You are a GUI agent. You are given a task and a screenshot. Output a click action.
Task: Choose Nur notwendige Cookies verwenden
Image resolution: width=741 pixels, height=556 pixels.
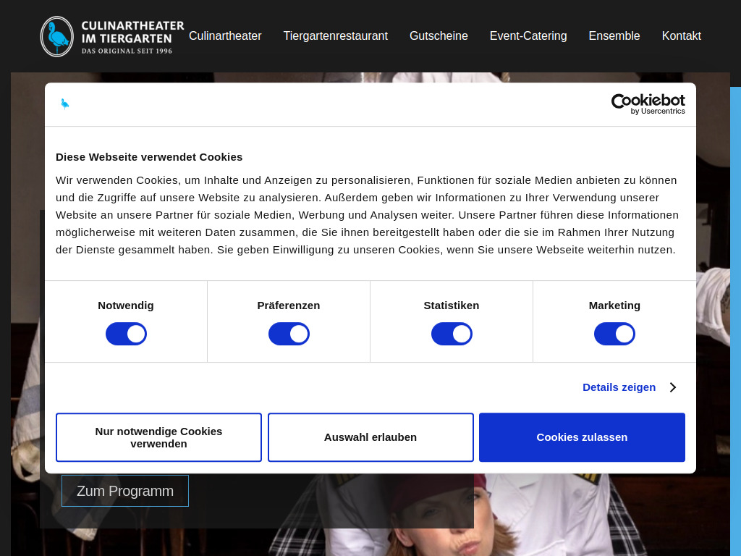click(158, 437)
